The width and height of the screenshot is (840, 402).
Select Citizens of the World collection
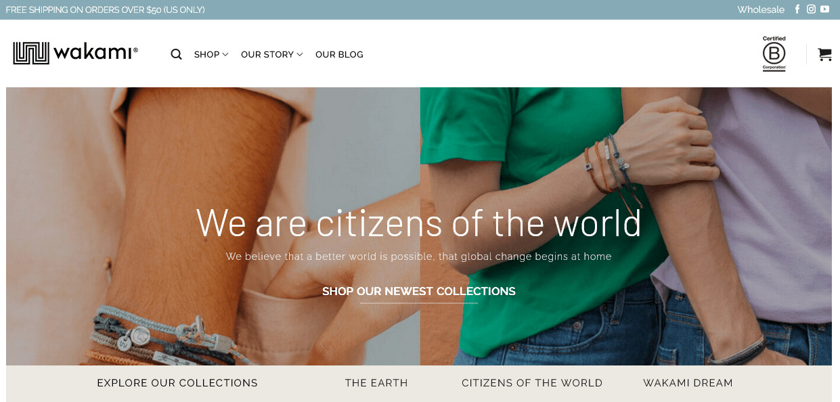click(x=532, y=383)
